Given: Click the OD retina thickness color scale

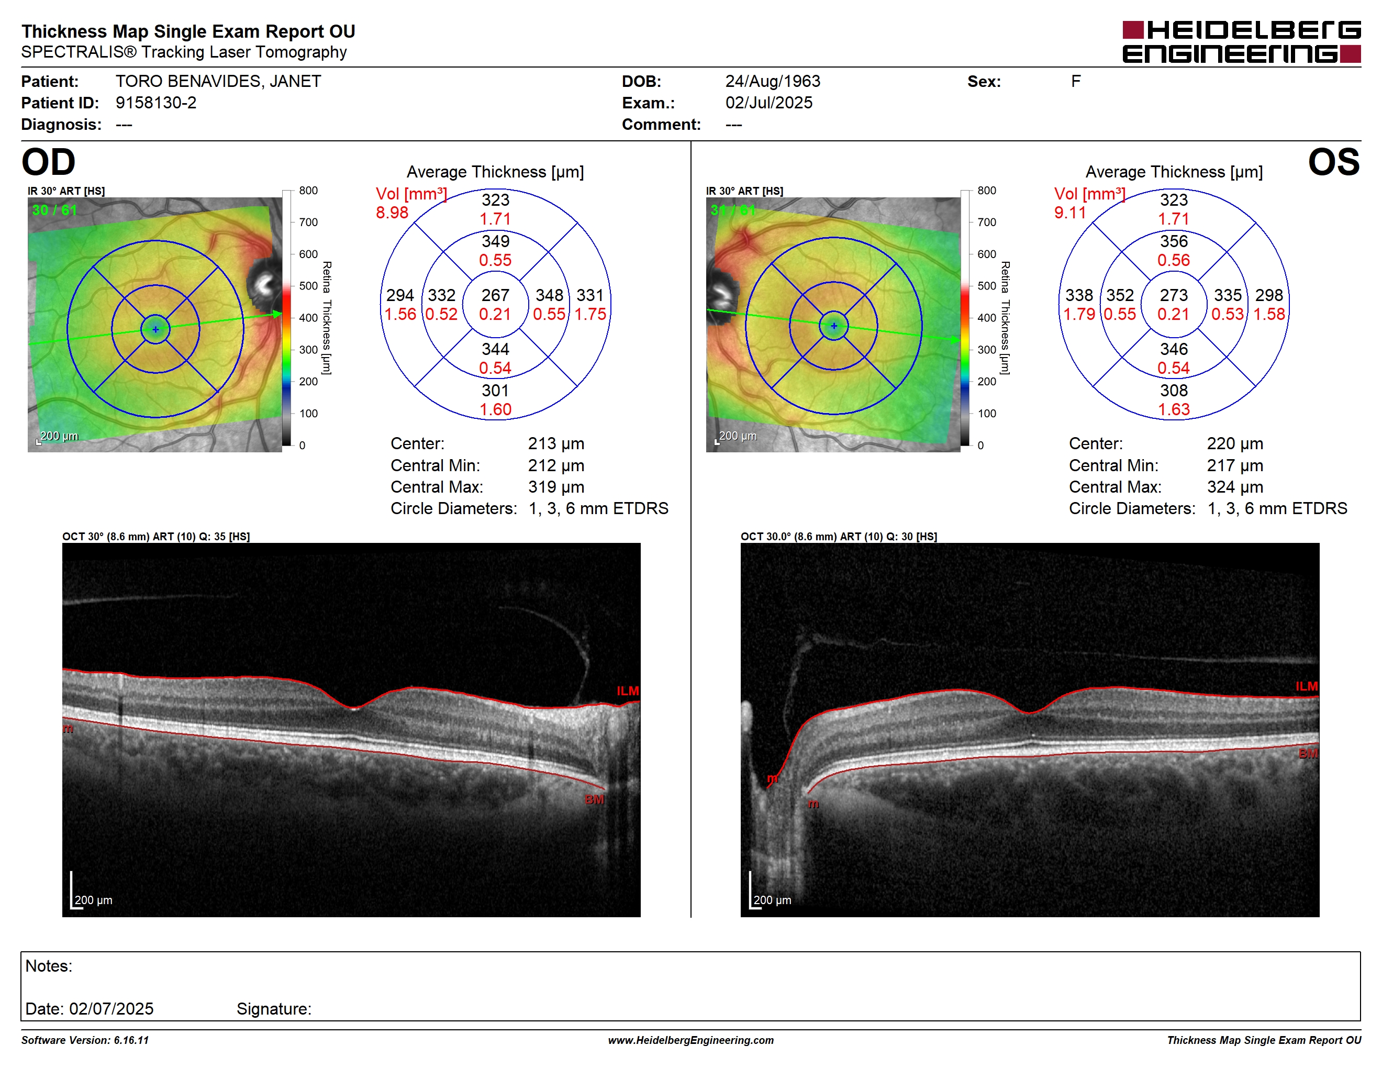Looking at the screenshot, I should 287,318.
